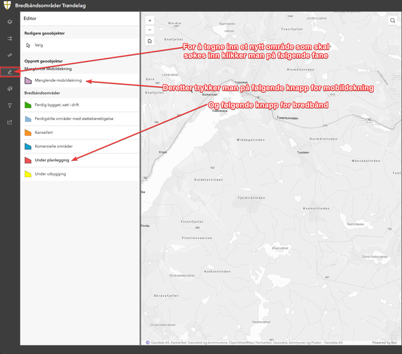Click the green Ferdig bygget swatch
Viewport: 402px width, 354px height.
click(28, 105)
